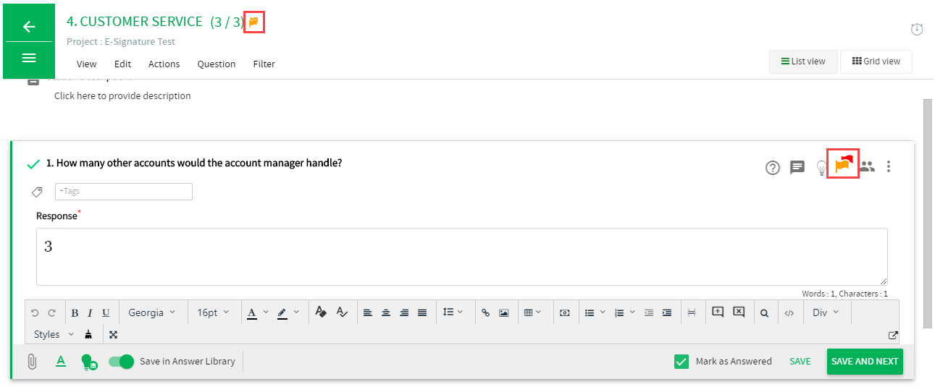Open the Edit menu

123,64
